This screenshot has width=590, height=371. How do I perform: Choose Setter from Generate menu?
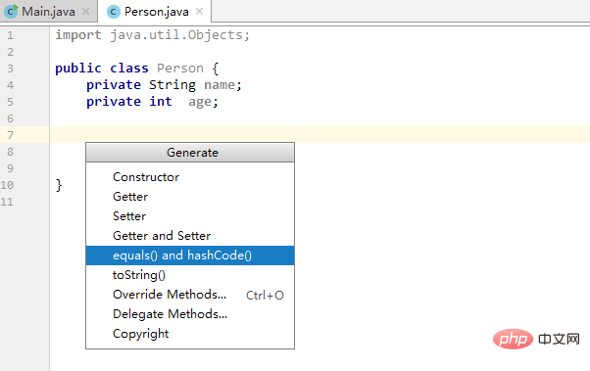pyautogui.click(x=190, y=216)
